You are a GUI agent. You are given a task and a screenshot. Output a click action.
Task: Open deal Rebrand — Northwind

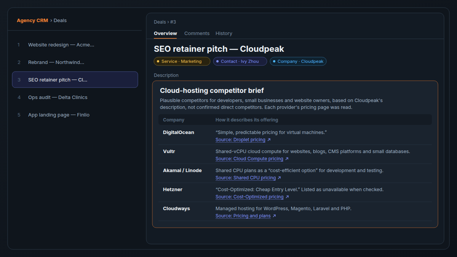[x=75, y=62]
